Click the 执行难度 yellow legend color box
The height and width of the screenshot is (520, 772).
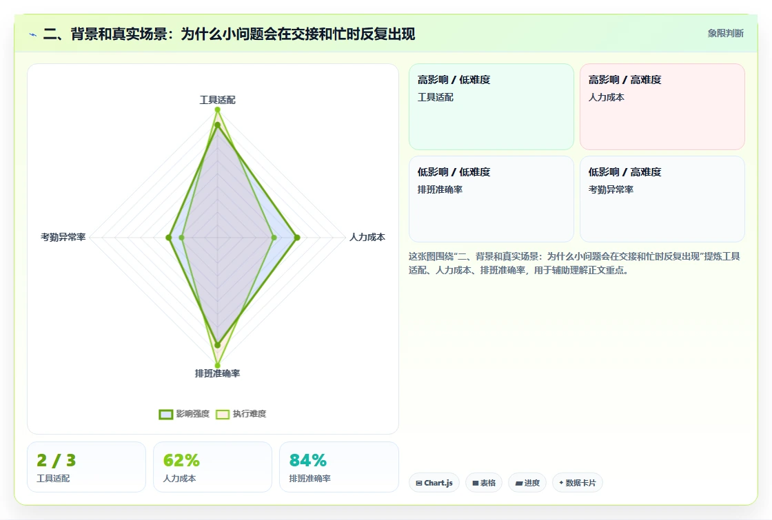[x=223, y=414]
